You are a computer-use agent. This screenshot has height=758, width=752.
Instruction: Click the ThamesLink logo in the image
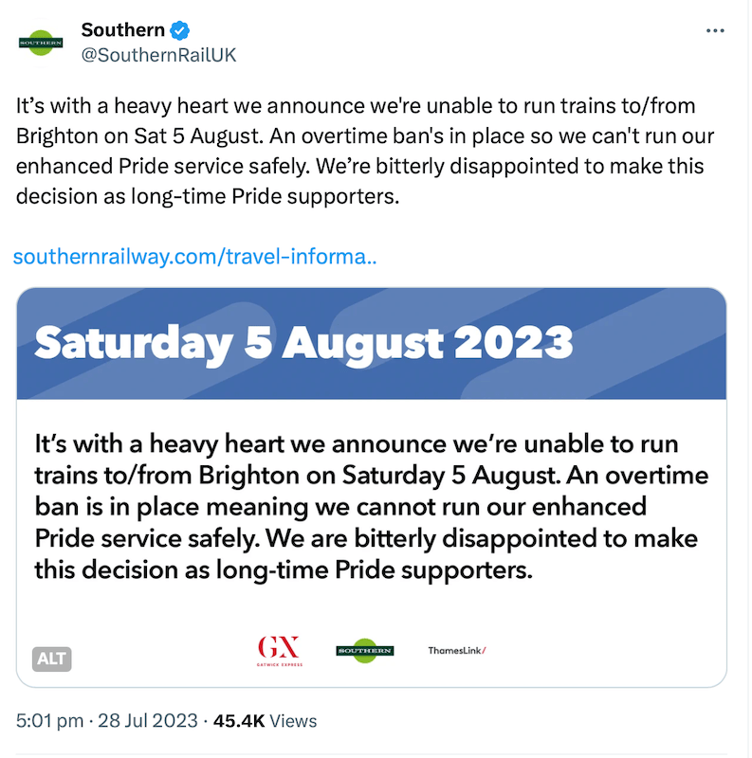pyautogui.click(x=456, y=651)
